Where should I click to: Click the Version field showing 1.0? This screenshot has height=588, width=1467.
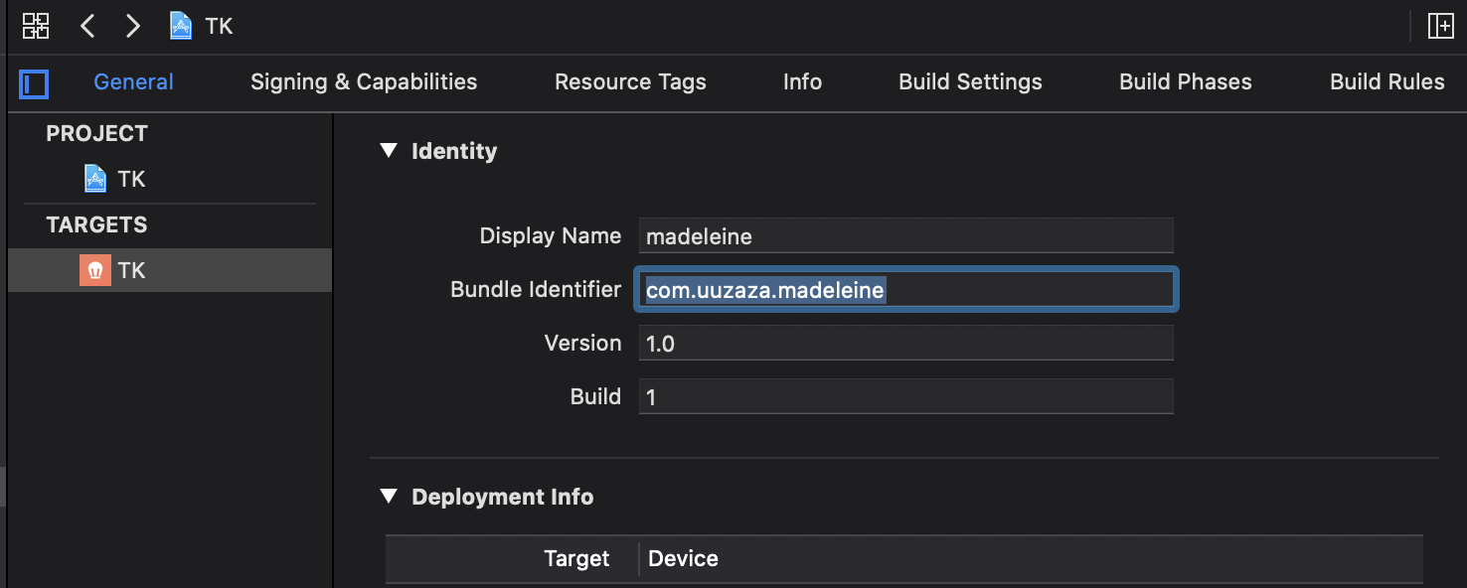pyautogui.click(x=905, y=344)
